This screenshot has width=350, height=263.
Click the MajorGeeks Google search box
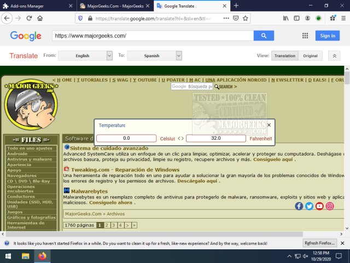tap(192, 87)
